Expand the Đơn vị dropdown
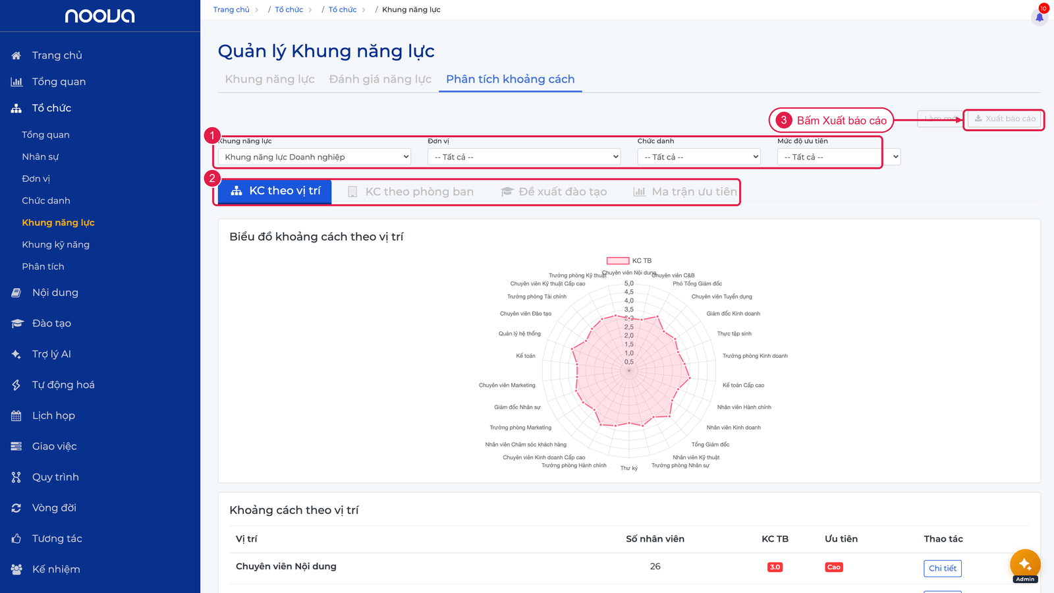The width and height of the screenshot is (1054, 593). [524, 157]
